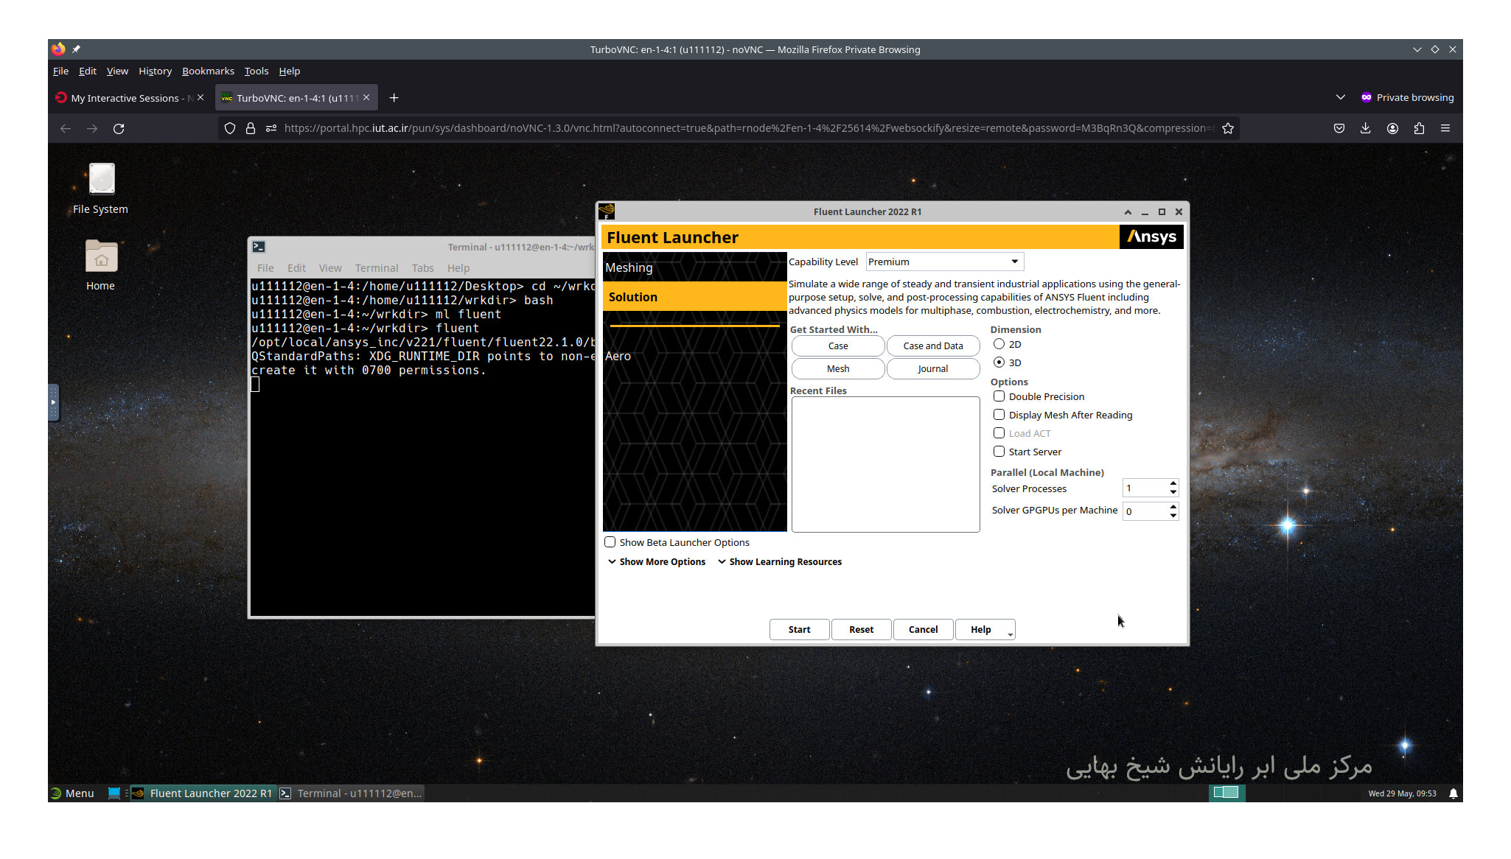
Task: Decrease Solver Processes value
Action: coord(1173,492)
